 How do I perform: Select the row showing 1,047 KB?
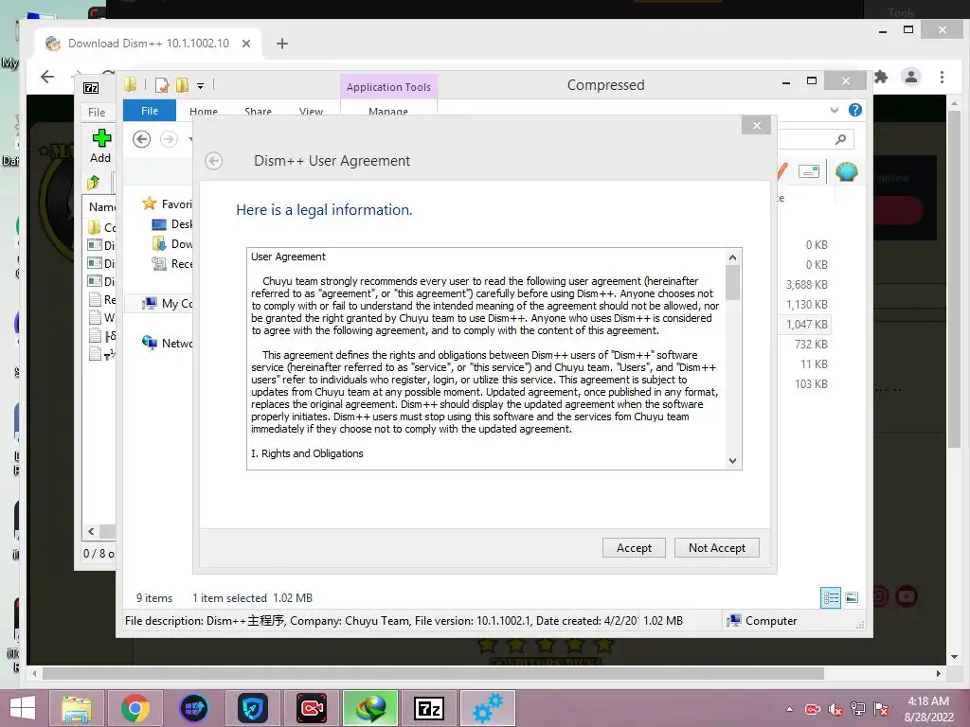[x=807, y=325]
